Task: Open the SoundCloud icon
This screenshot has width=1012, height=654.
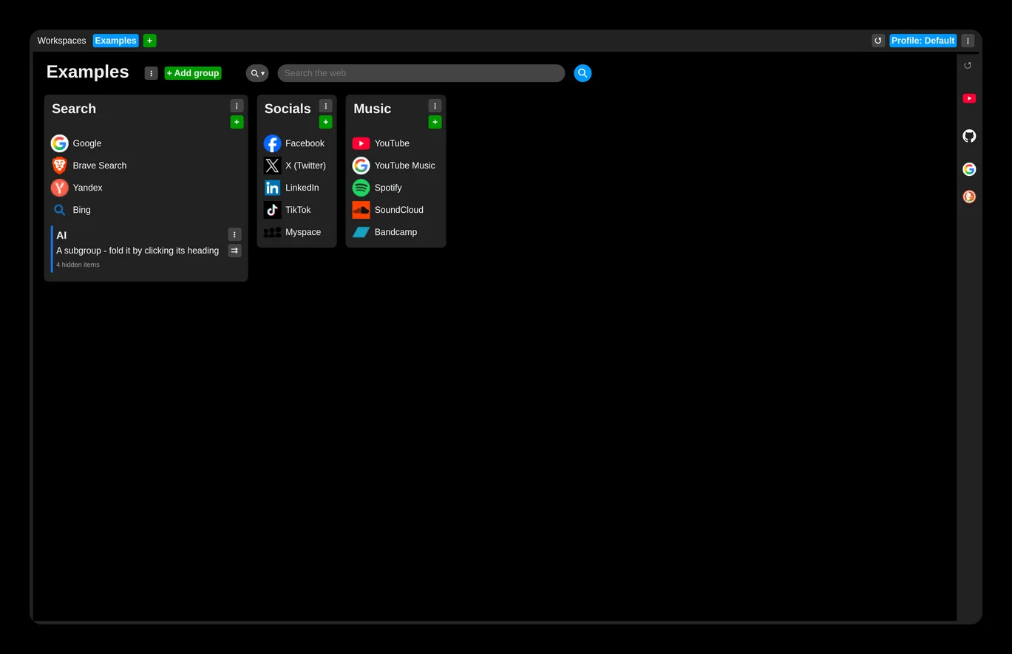Action: [x=361, y=210]
